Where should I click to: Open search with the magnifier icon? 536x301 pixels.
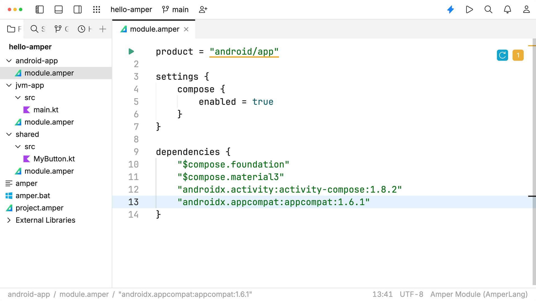click(x=488, y=9)
